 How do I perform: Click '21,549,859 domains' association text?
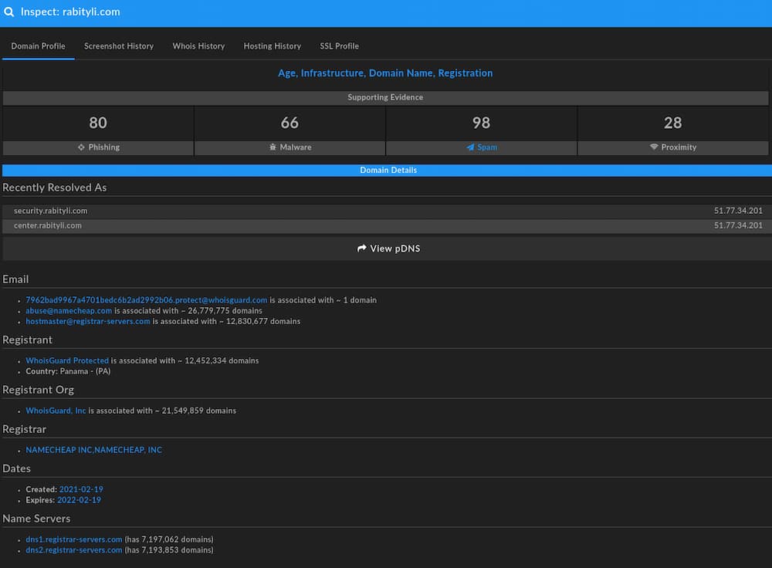[199, 411]
